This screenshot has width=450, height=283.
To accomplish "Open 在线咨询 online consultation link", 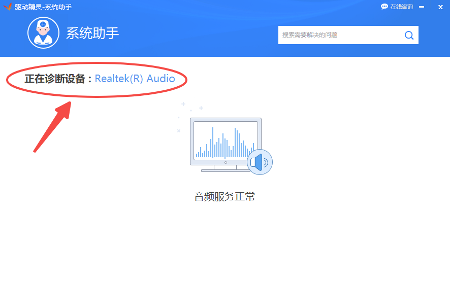I will pos(401,7).
